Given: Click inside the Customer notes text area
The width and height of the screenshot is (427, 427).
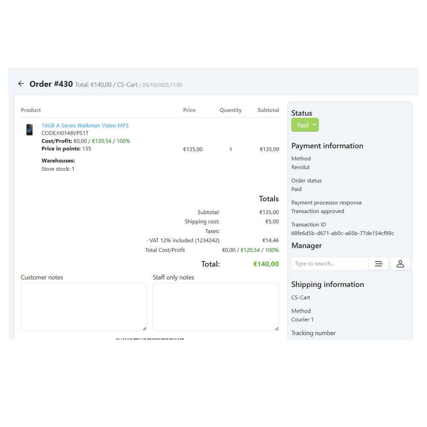Looking at the screenshot, I should [84, 307].
